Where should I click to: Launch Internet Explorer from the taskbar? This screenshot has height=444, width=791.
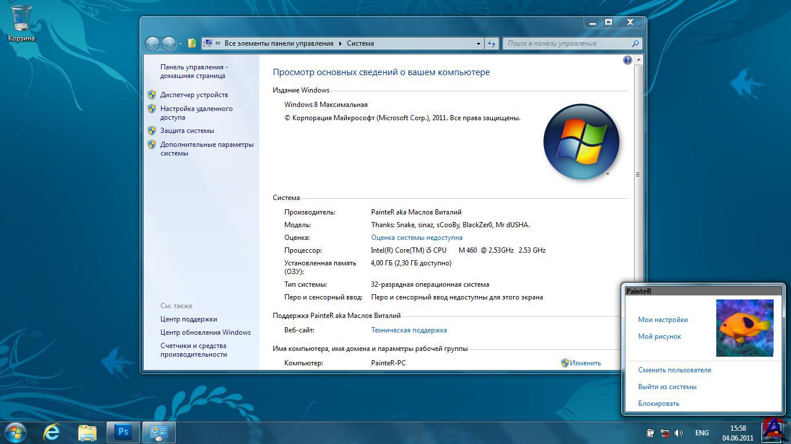(x=52, y=432)
